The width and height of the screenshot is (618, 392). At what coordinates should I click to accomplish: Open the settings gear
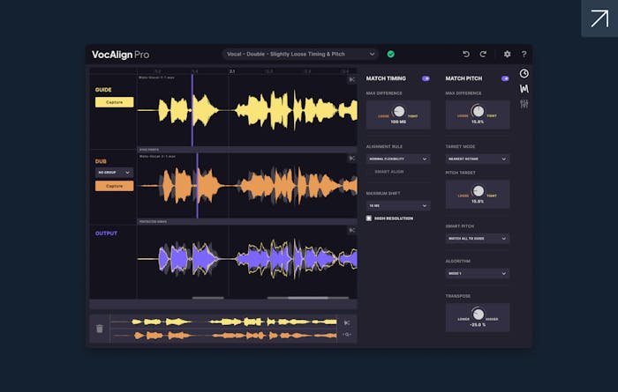(x=508, y=55)
